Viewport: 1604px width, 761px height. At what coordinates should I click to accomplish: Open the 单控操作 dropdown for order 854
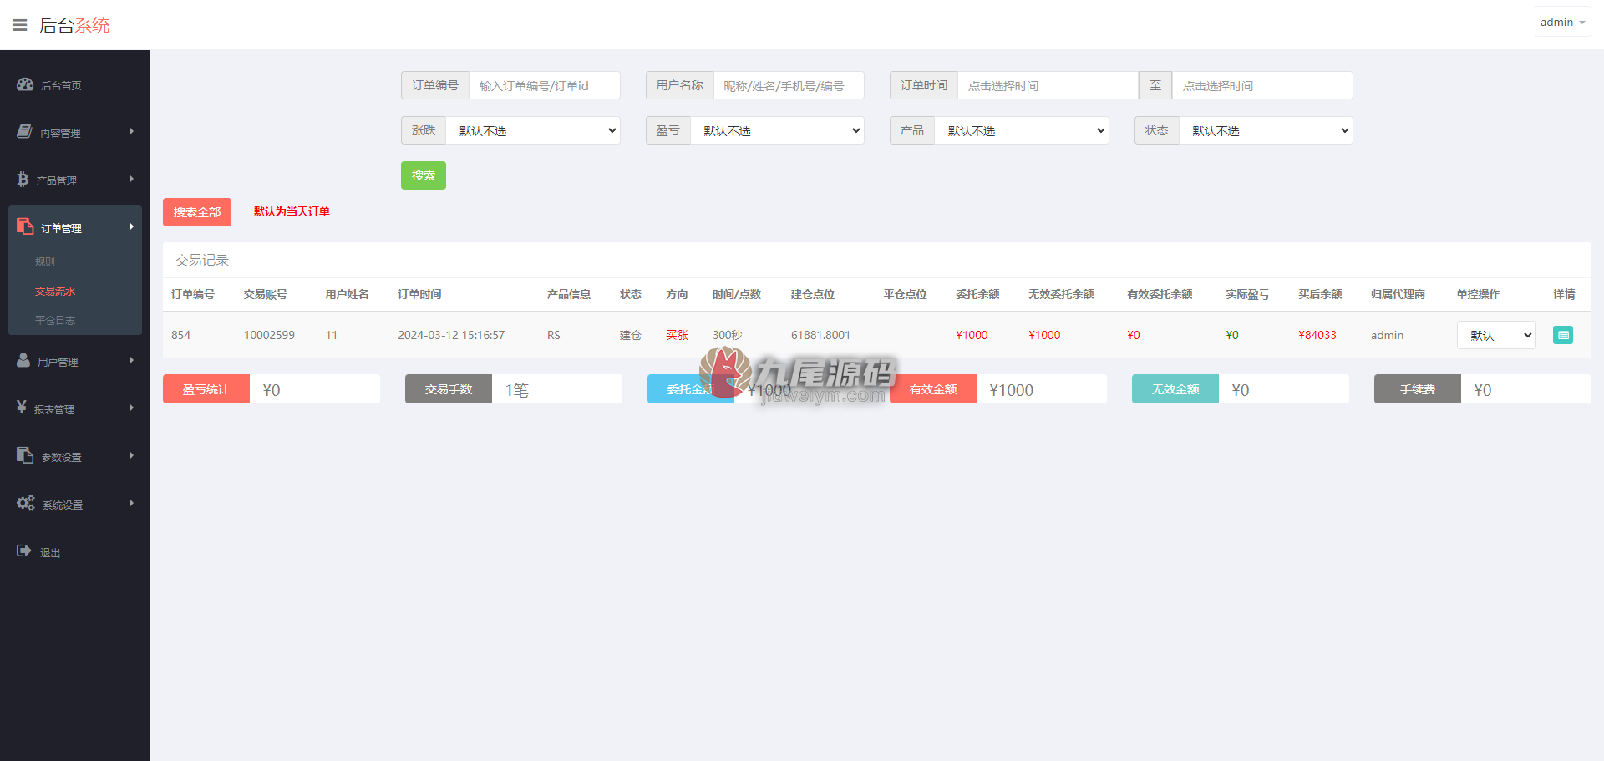click(1496, 335)
